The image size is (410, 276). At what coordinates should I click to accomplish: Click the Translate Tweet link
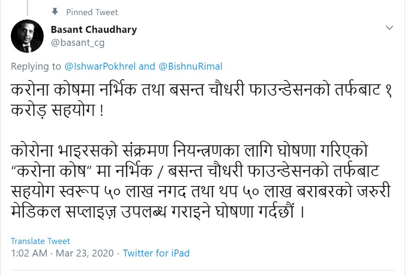click(x=40, y=241)
